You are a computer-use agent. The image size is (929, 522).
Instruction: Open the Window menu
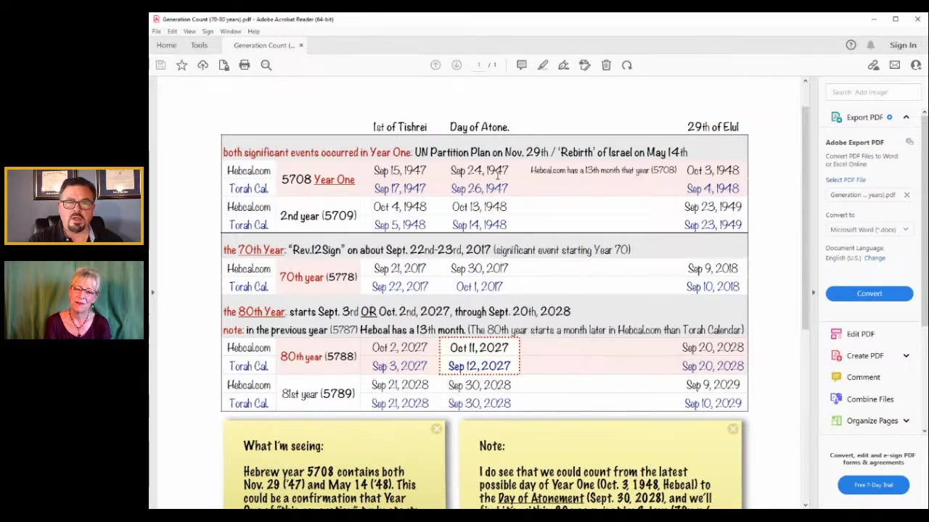[231, 31]
